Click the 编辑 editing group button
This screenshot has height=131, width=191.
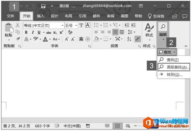coord(163,32)
